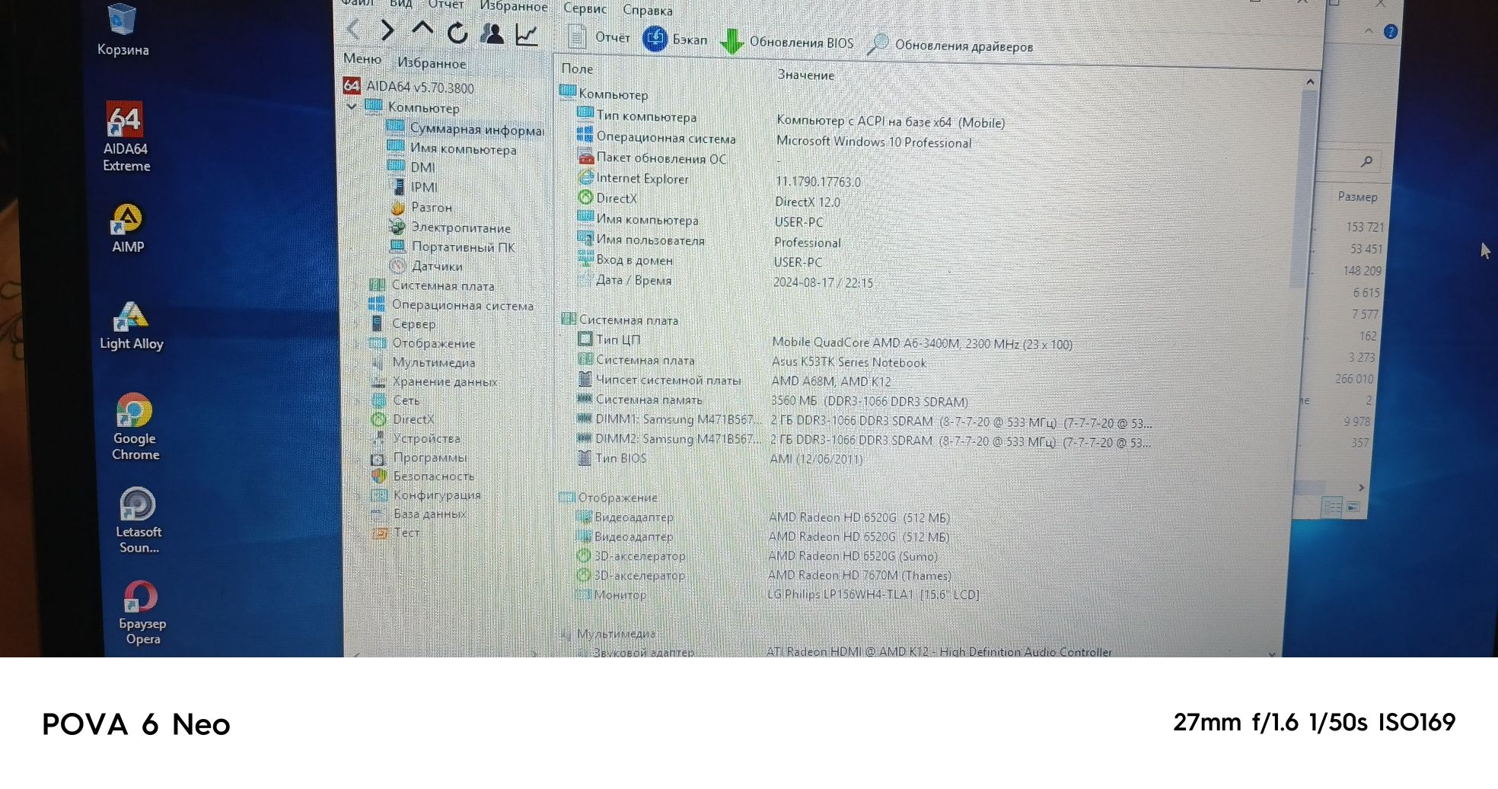Click the Бэкап toolbar button
The width and height of the screenshot is (1498, 789).
tap(675, 39)
